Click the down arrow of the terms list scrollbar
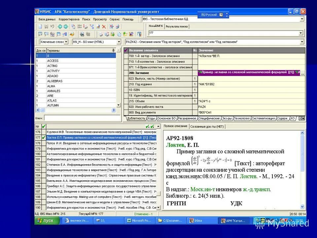317x238 pixels. [x=119, y=105]
